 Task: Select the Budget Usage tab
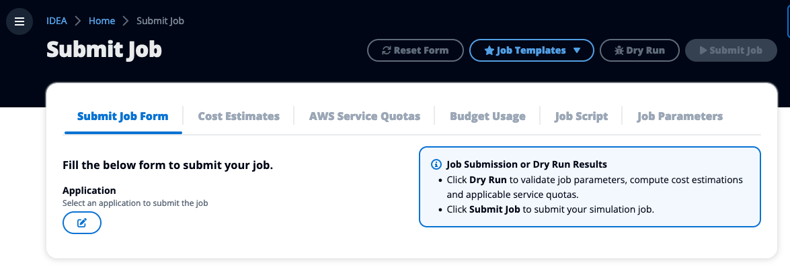(487, 116)
